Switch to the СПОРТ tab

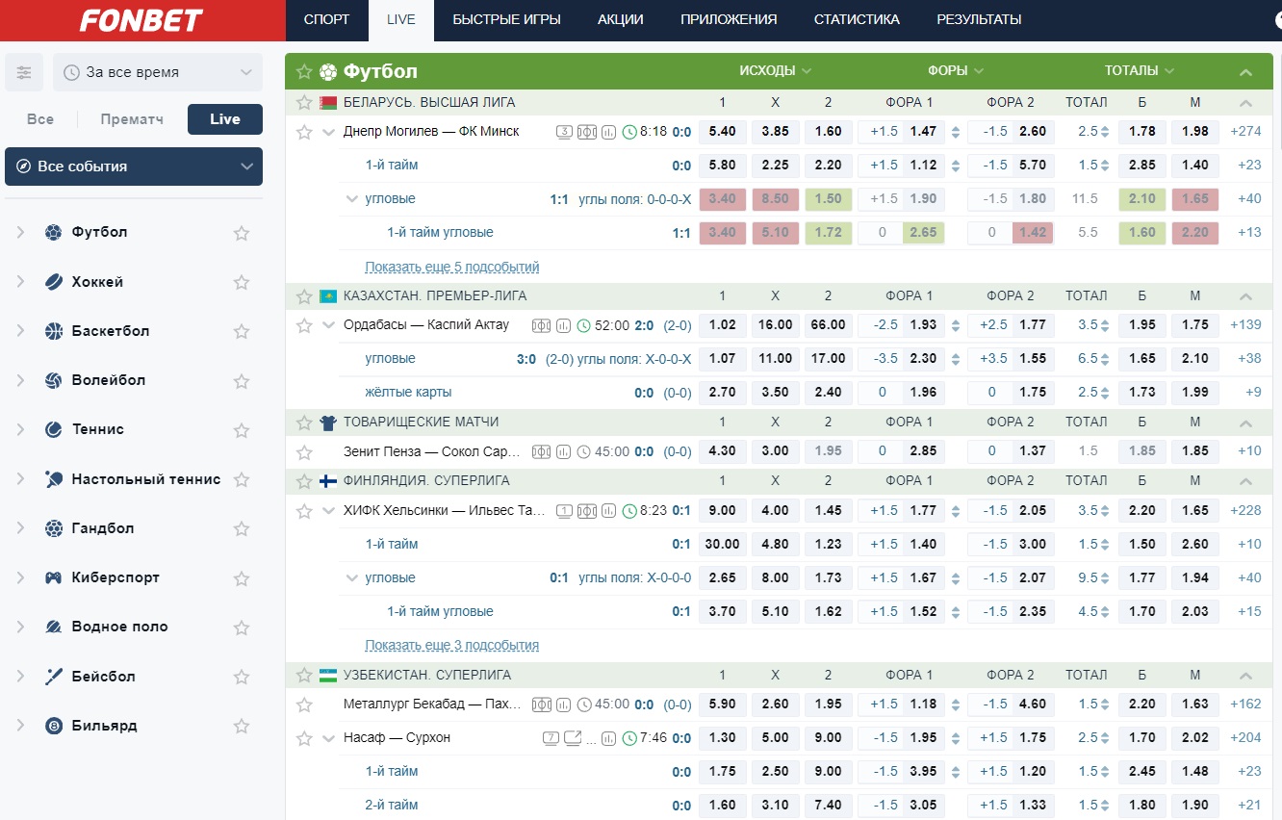click(326, 19)
